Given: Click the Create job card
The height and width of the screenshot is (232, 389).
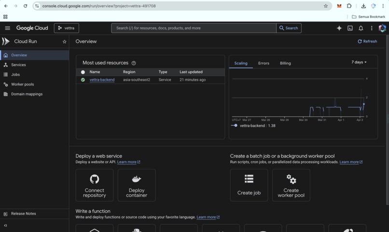Looking at the screenshot, I should click(x=249, y=185).
